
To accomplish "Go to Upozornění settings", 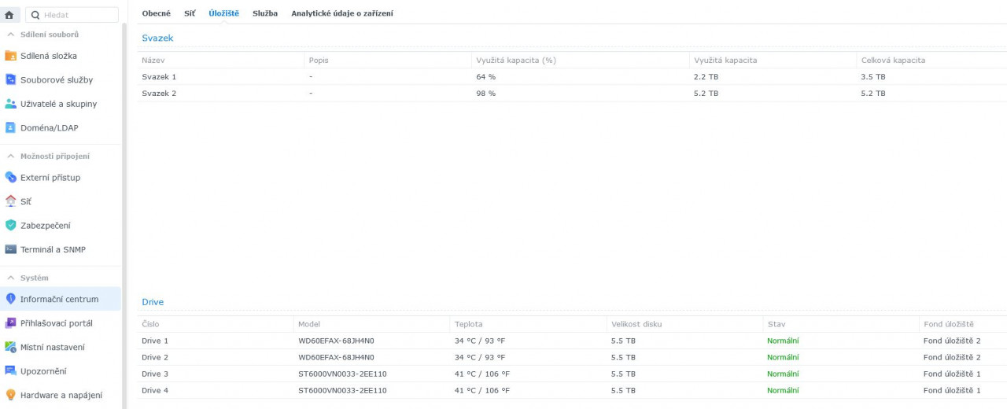I will click(43, 370).
